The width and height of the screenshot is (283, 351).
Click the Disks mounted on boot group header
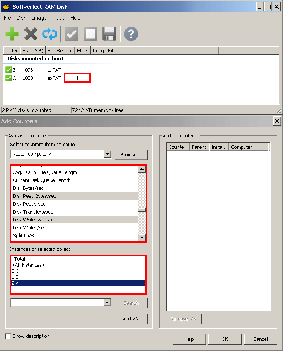(x=35, y=59)
